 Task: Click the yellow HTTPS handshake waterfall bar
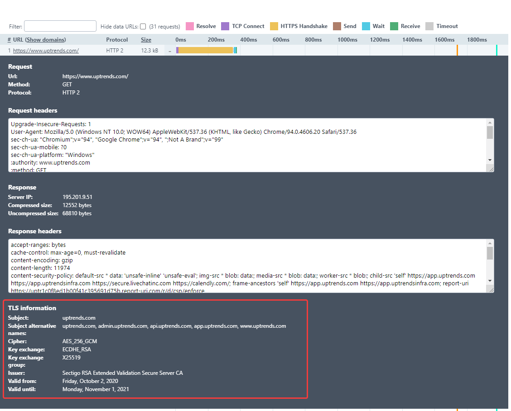pos(206,50)
